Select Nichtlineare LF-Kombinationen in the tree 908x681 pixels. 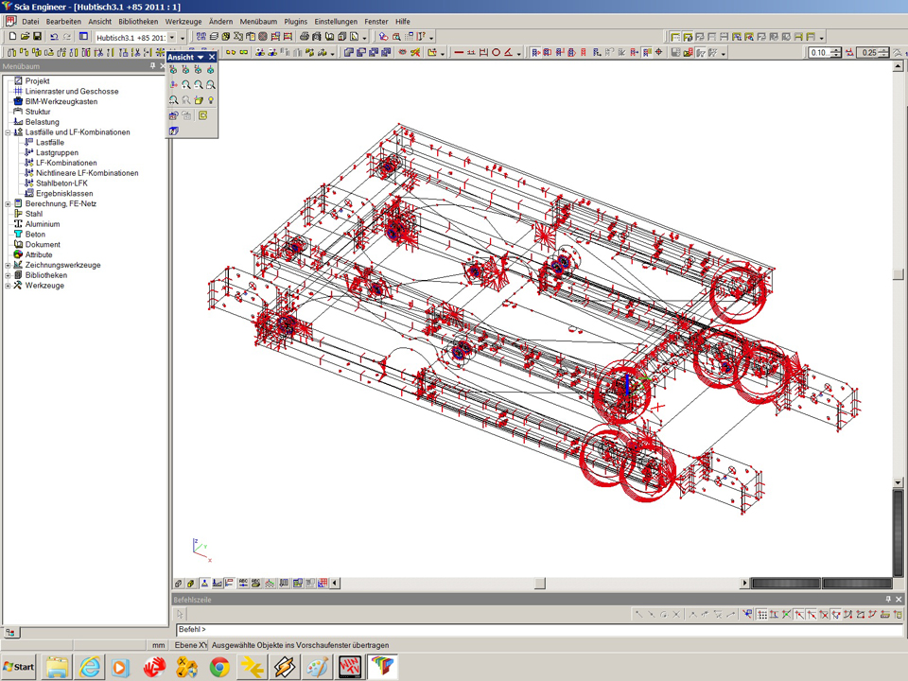[87, 173]
